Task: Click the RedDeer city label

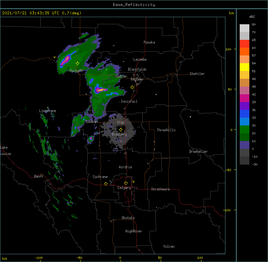Action: coord(137,79)
